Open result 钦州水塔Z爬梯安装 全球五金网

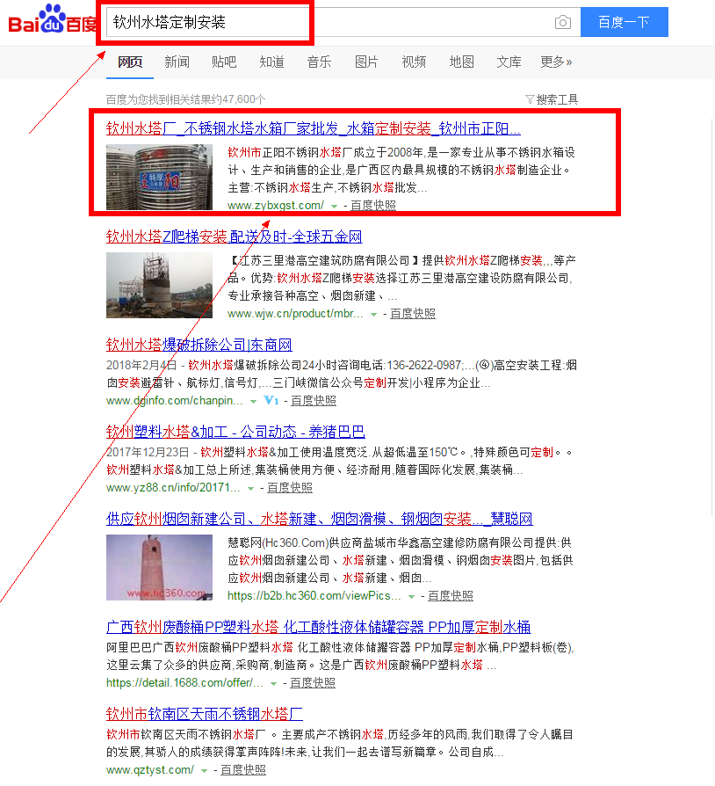pos(234,237)
